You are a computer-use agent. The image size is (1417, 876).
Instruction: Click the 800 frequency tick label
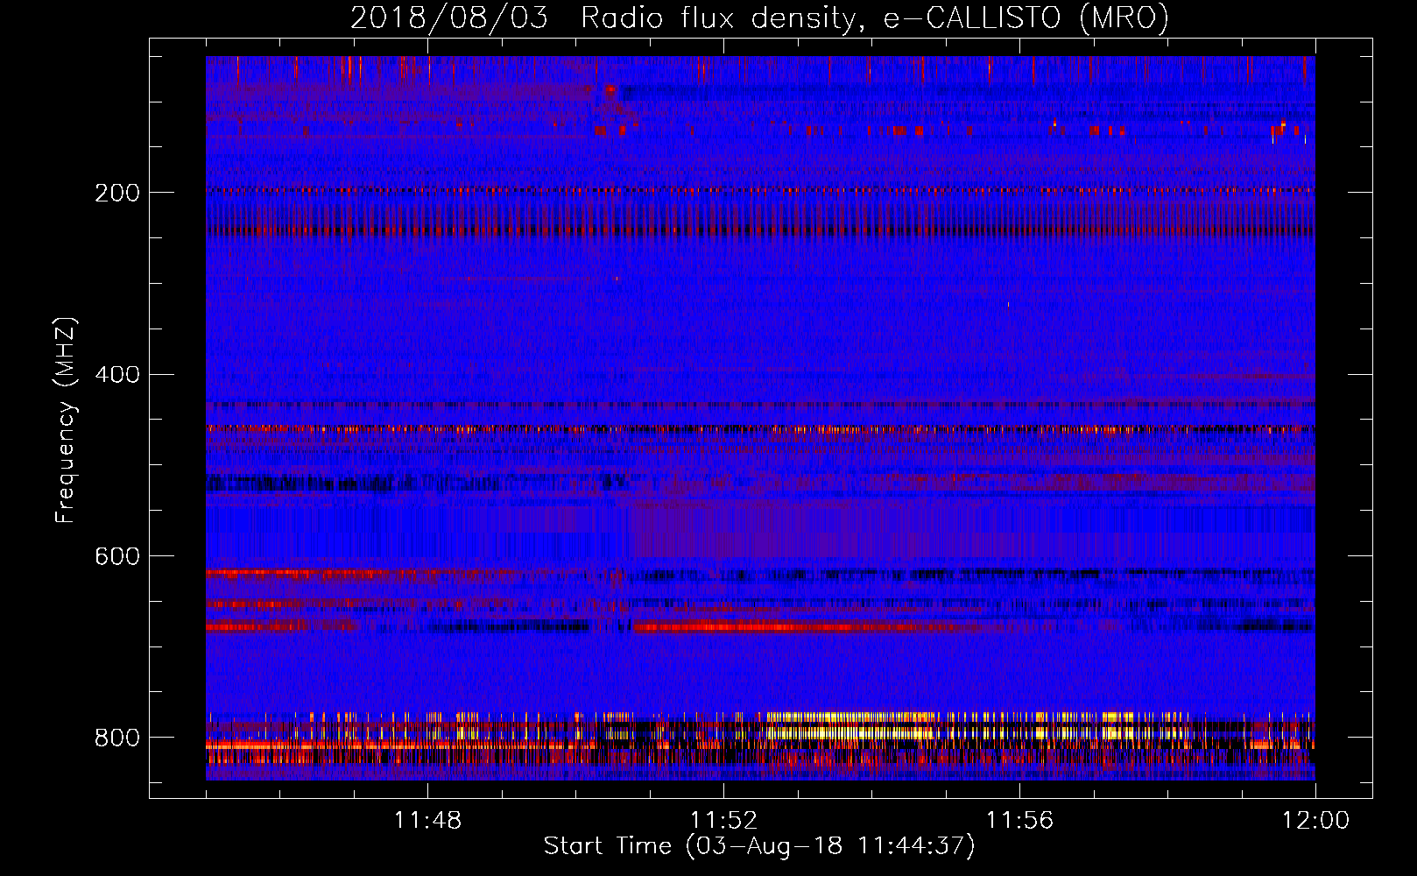pyautogui.click(x=117, y=738)
